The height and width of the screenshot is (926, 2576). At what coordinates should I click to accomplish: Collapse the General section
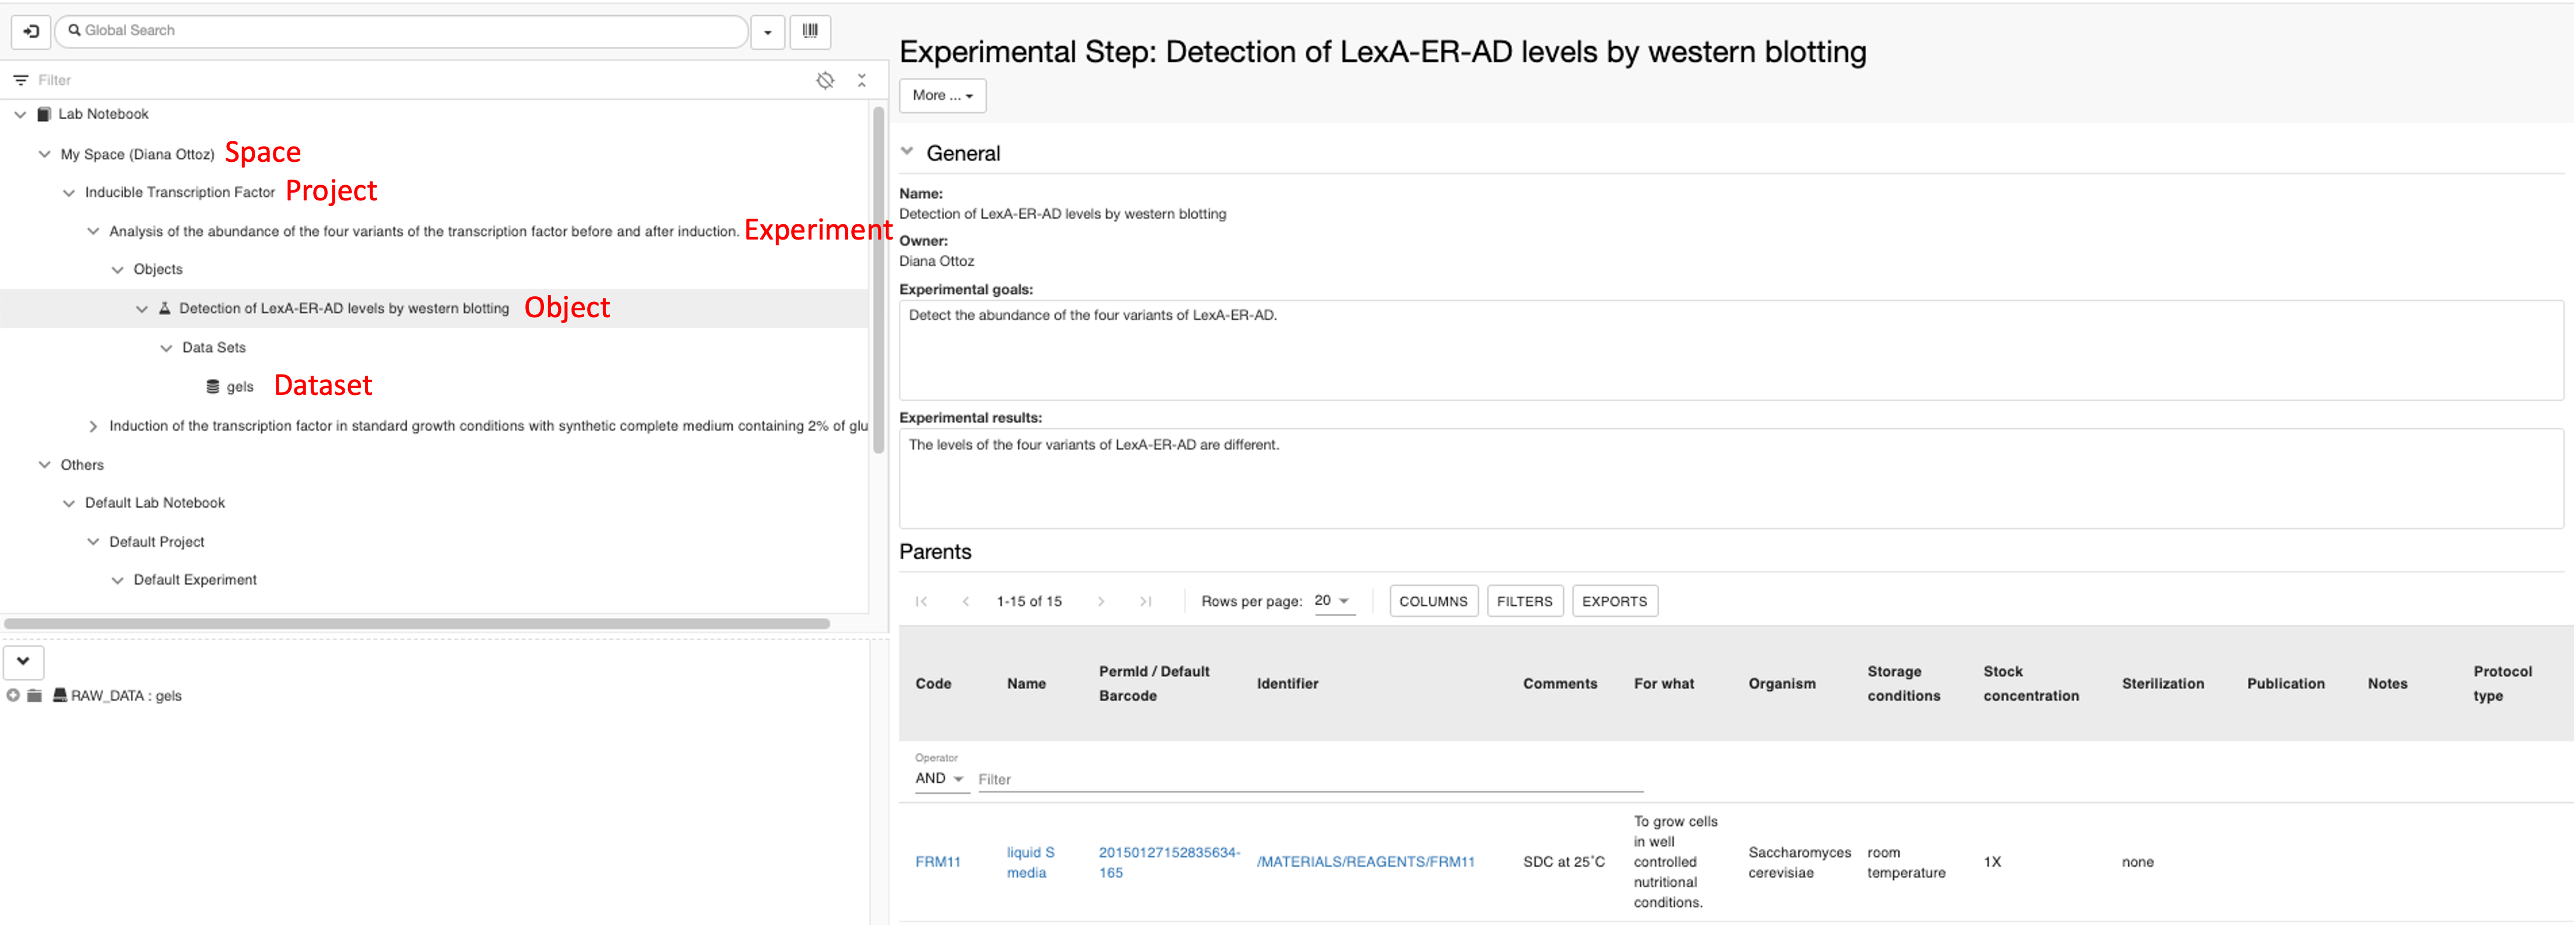(x=907, y=152)
